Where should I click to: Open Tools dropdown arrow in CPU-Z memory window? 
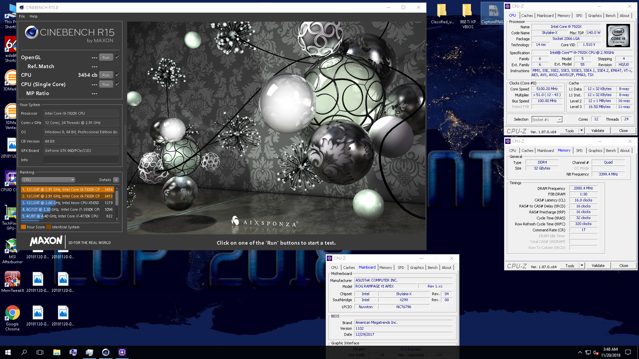pos(582,266)
